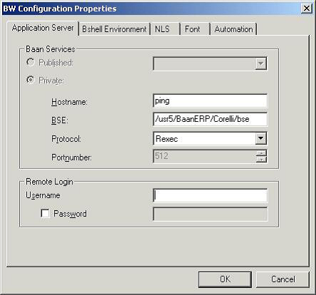Screen dimensions: 316x295
Task: Click the Rexec protocol combo box
Action: (210, 138)
